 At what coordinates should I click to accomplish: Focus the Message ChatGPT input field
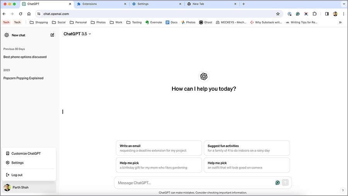[x=195, y=183]
